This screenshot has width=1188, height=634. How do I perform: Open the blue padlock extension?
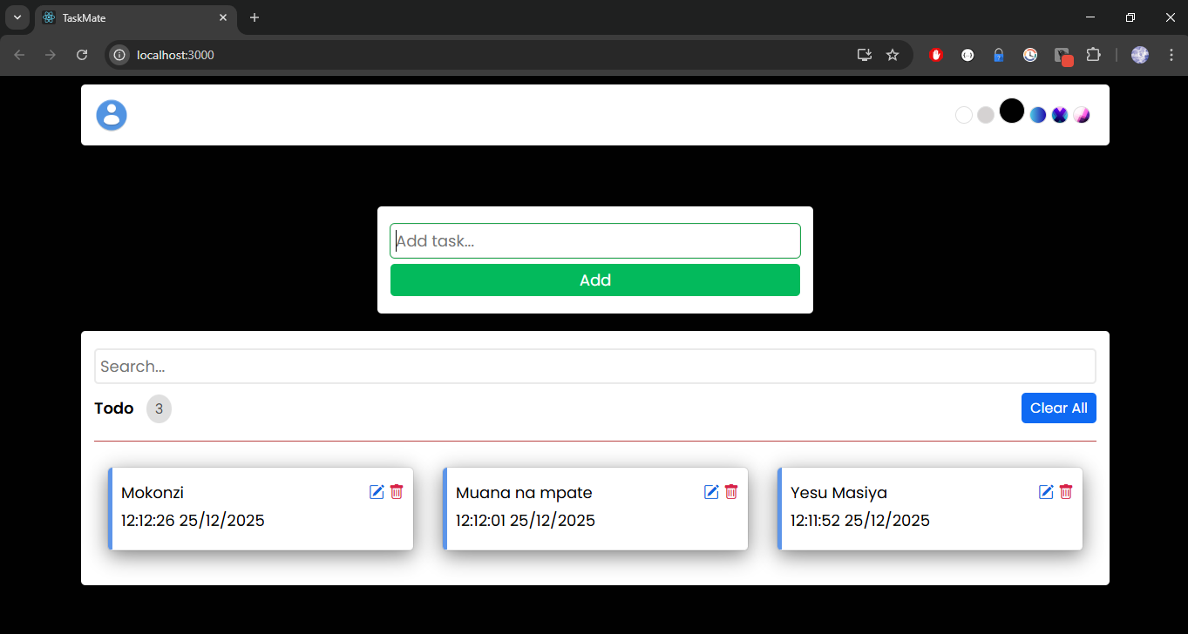tap(999, 55)
